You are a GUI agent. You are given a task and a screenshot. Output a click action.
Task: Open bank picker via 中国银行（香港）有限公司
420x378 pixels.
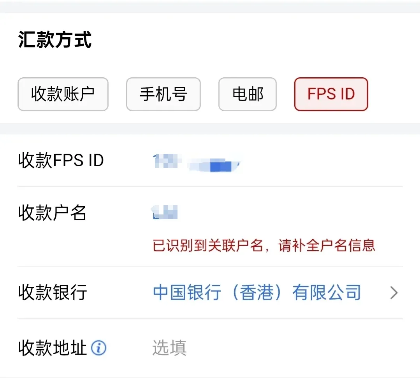pyautogui.click(x=257, y=293)
